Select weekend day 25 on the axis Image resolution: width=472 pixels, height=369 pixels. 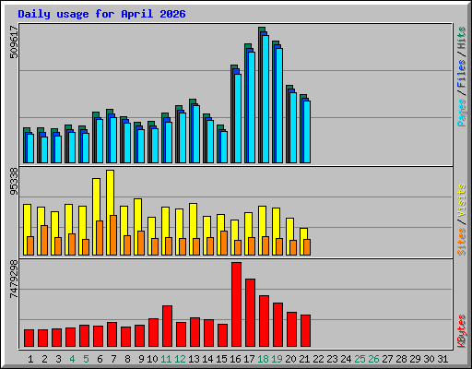[360, 359]
